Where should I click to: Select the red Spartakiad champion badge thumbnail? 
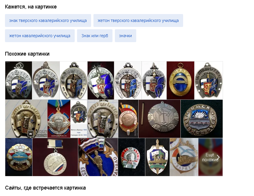coord(128,119)
